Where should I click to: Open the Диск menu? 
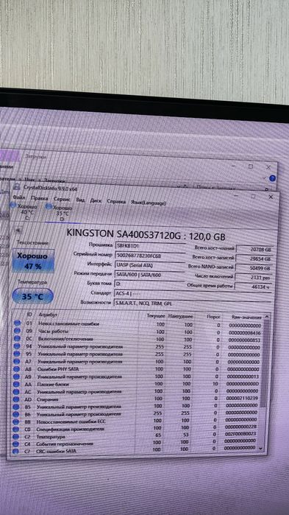pos(96,200)
